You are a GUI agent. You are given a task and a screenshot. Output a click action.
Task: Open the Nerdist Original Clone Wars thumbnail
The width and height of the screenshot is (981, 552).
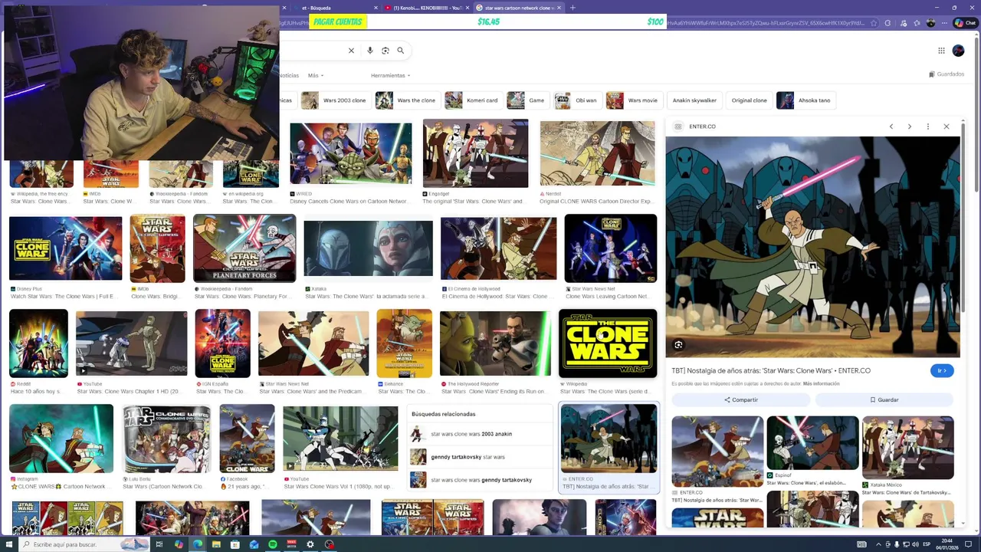[x=597, y=153]
